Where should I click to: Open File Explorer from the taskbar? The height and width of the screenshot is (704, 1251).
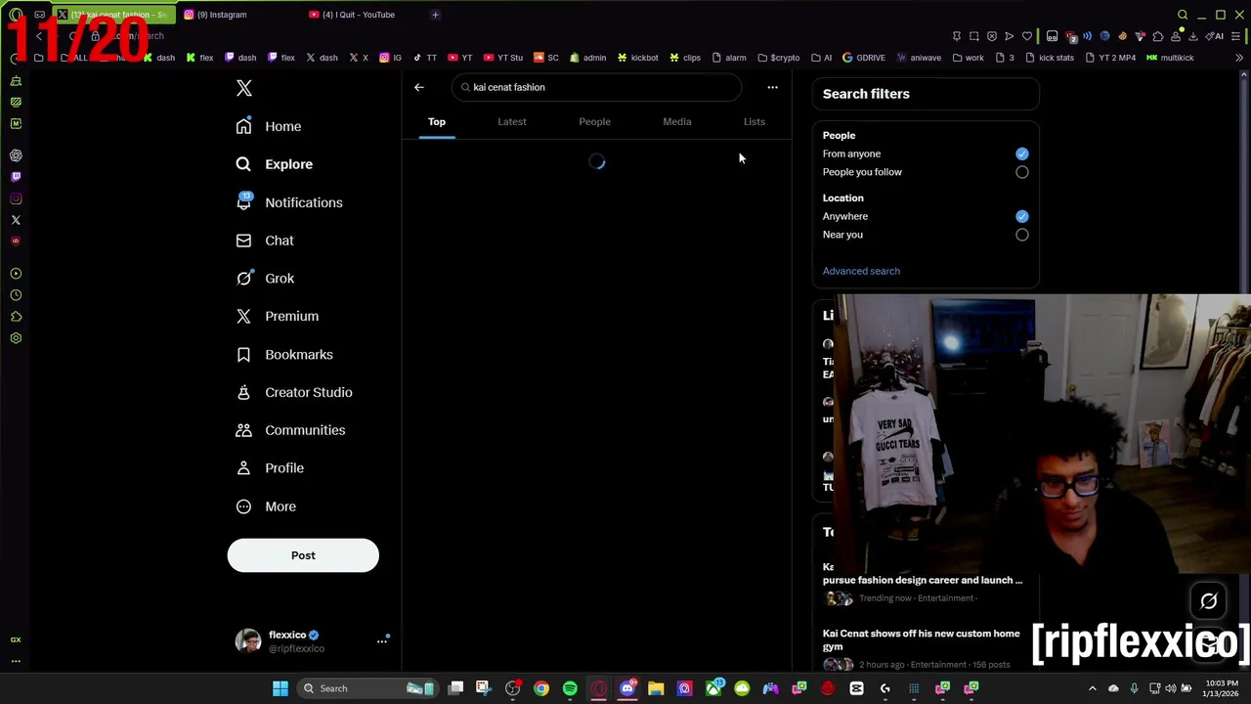click(656, 688)
